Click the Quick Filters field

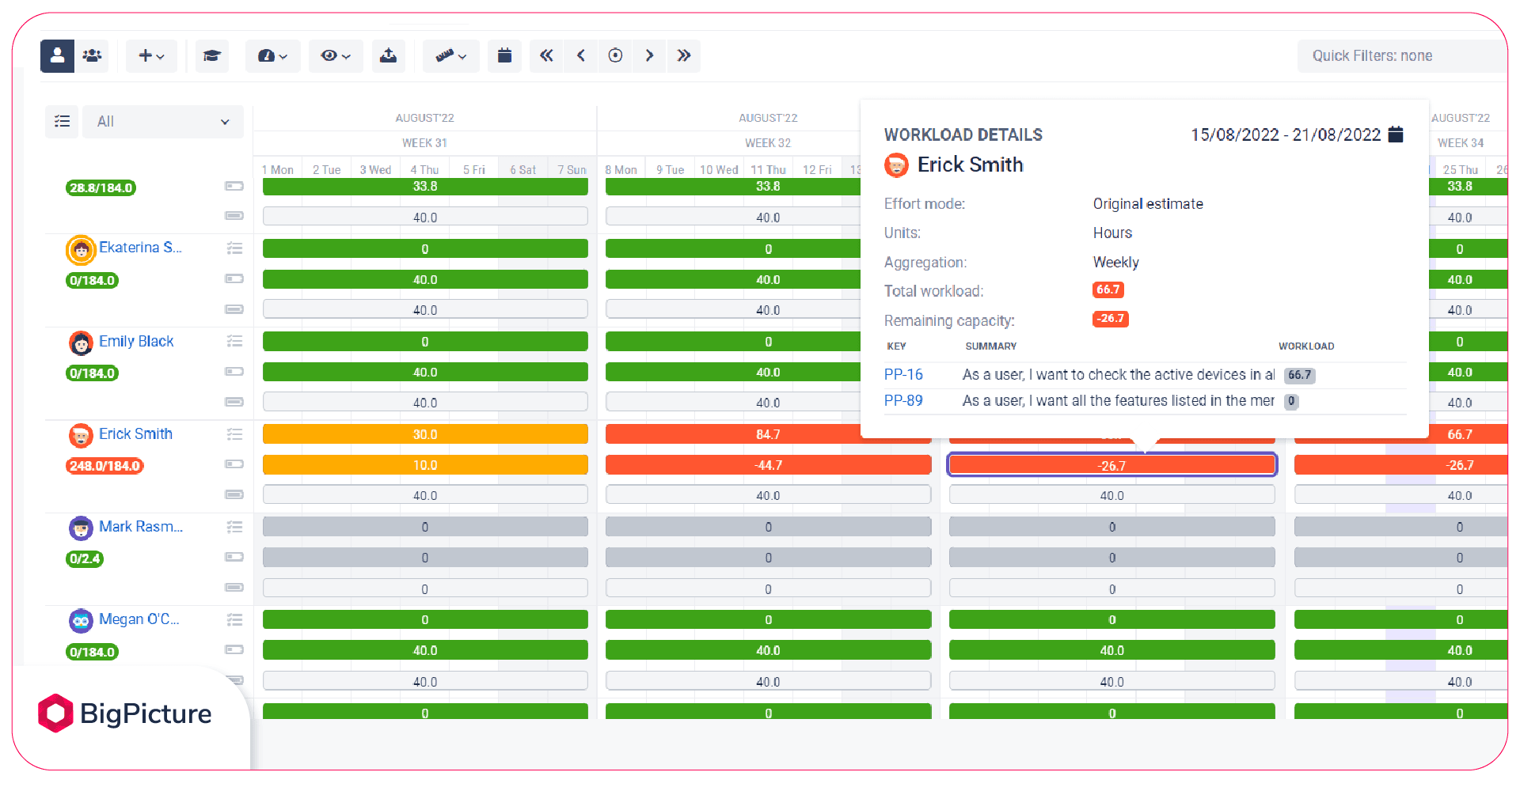(1402, 56)
